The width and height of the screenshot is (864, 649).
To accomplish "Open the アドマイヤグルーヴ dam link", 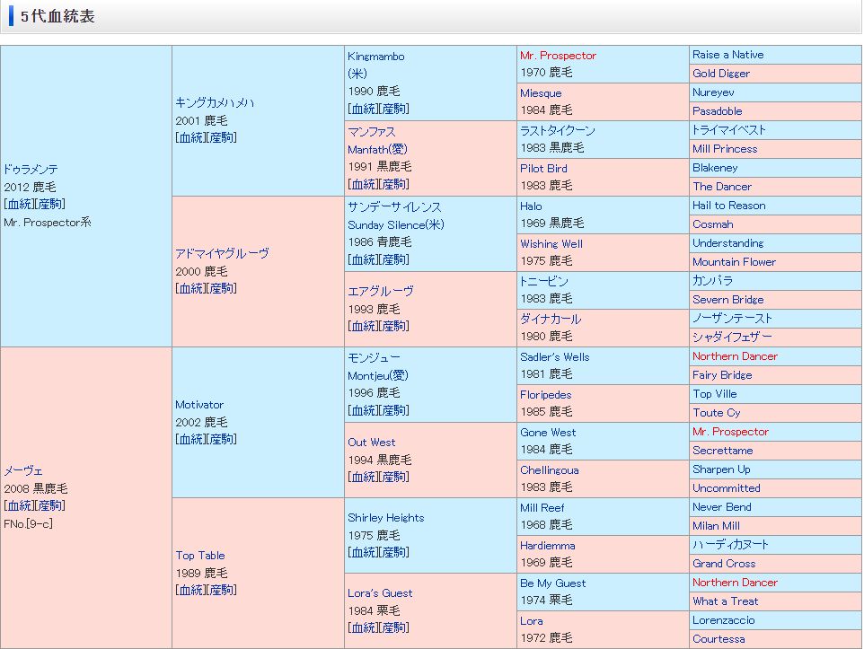I will (222, 254).
